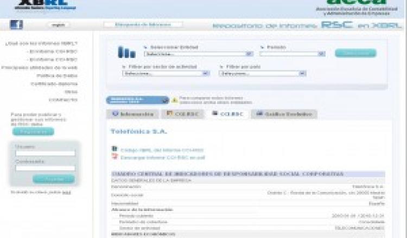
Task: Click the blue bar chart icon
Action: coord(126,52)
